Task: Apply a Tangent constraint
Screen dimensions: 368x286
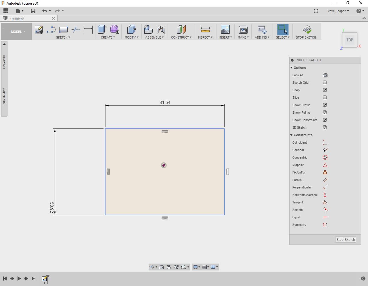Action: [325, 202]
